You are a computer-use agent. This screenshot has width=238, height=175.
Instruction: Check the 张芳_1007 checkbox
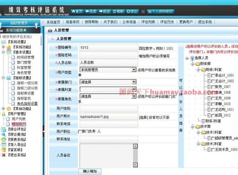pyautogui.click(x=213, y=87)
